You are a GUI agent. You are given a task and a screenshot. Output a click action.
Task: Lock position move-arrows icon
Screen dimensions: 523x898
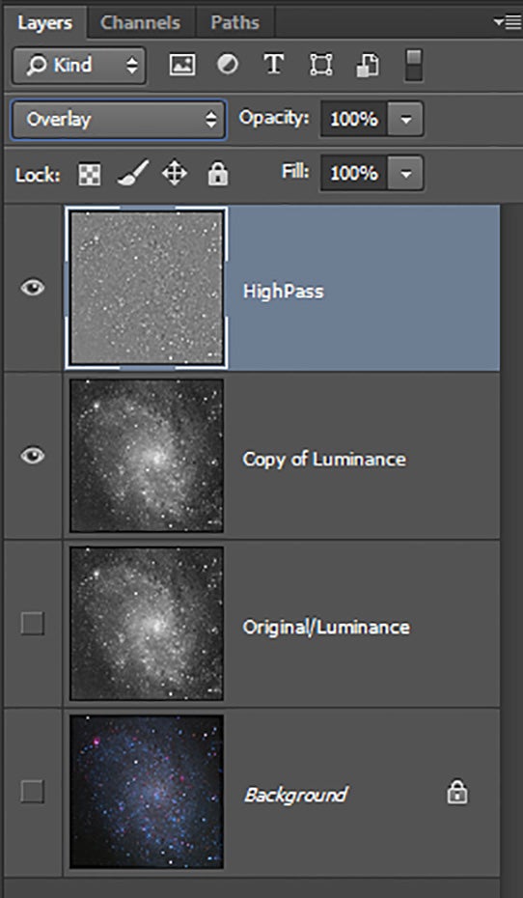[175, 173]
